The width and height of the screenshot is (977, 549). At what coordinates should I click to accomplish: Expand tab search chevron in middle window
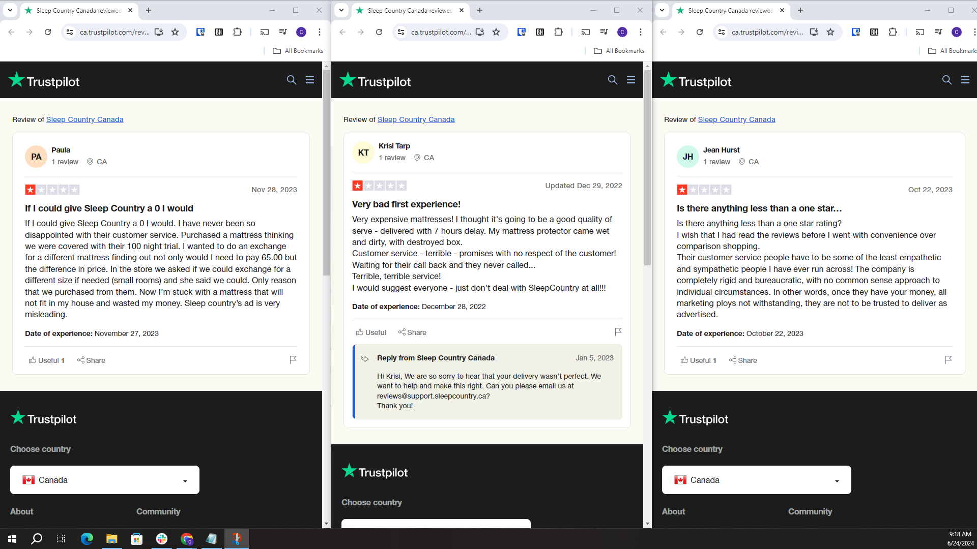coord(341,10)
